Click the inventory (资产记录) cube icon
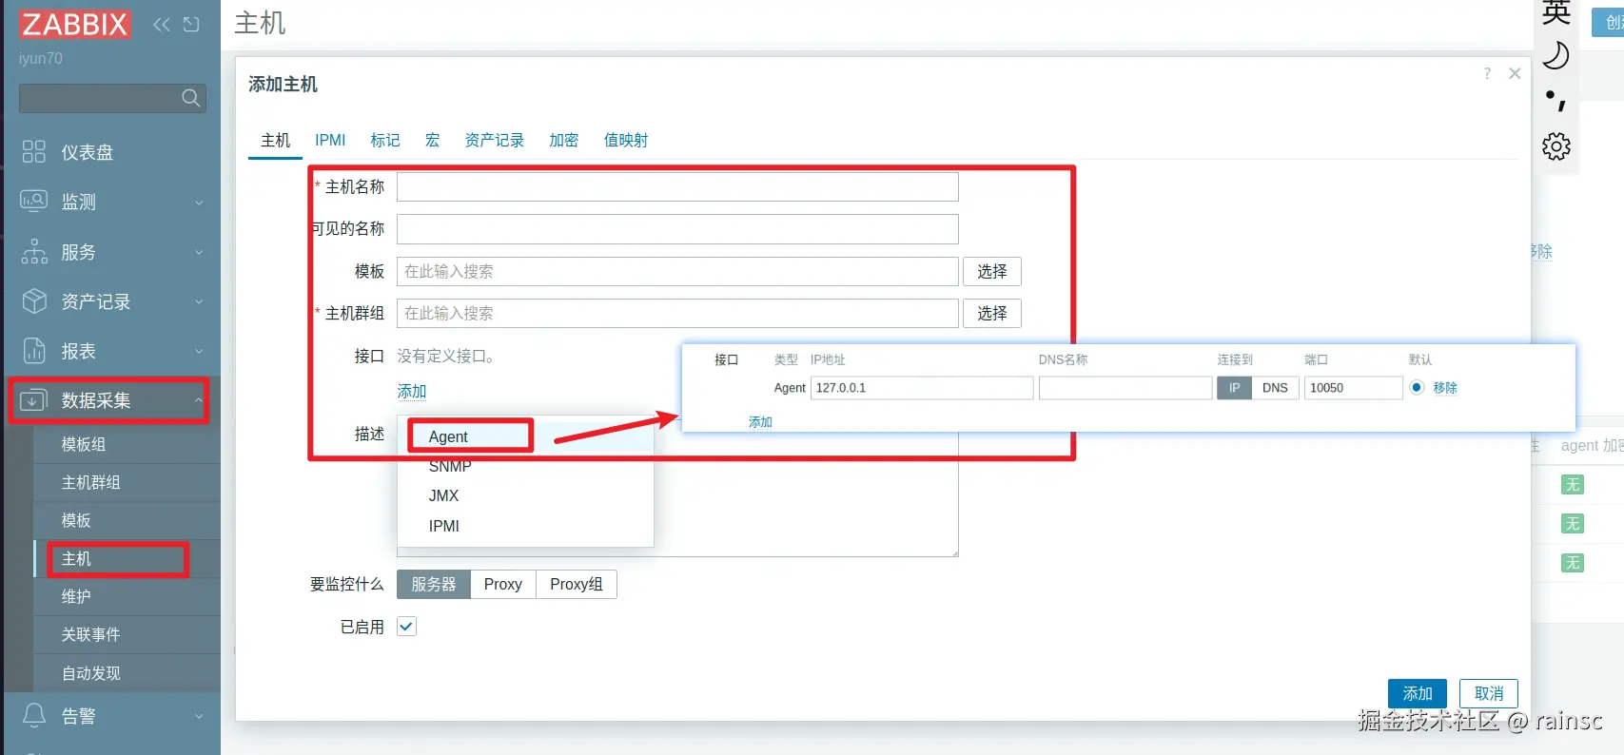This screenshot has height=755, width=1624. pos(34,301)
